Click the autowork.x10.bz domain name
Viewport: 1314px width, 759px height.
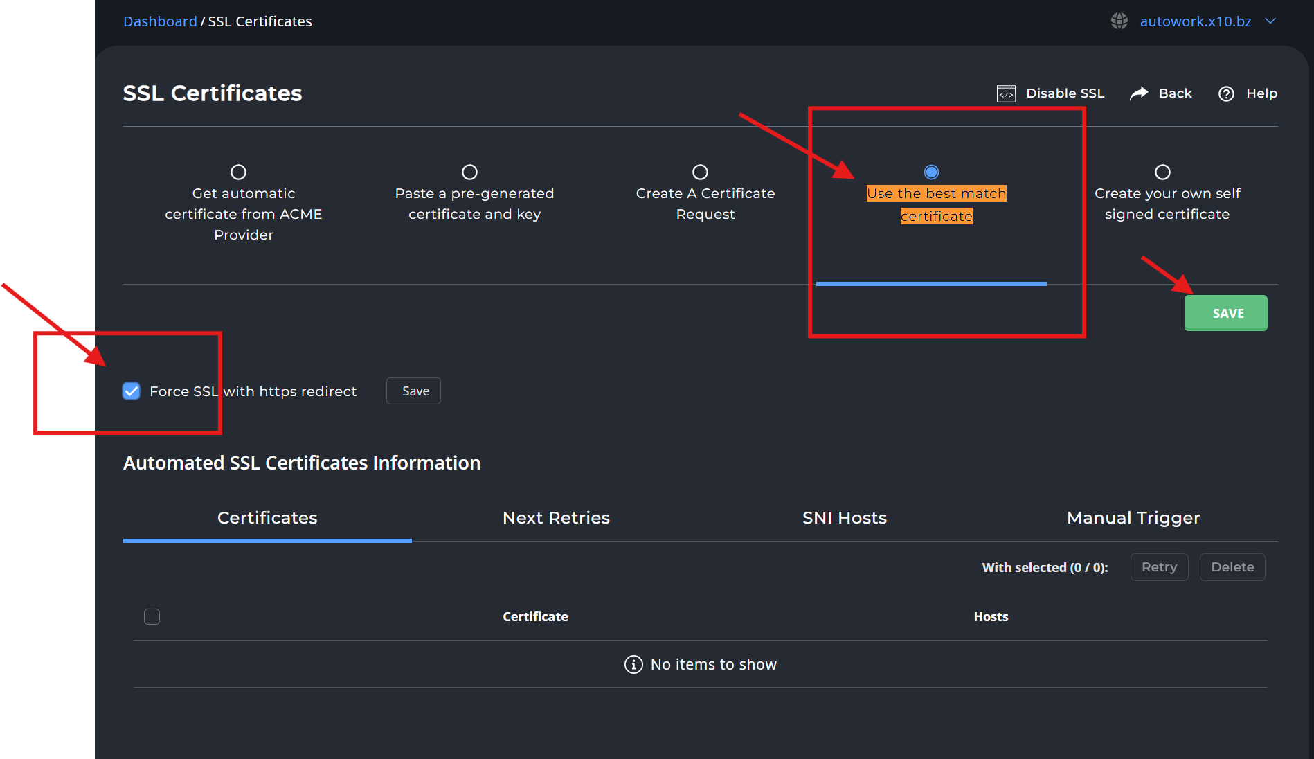point(1196,21)
